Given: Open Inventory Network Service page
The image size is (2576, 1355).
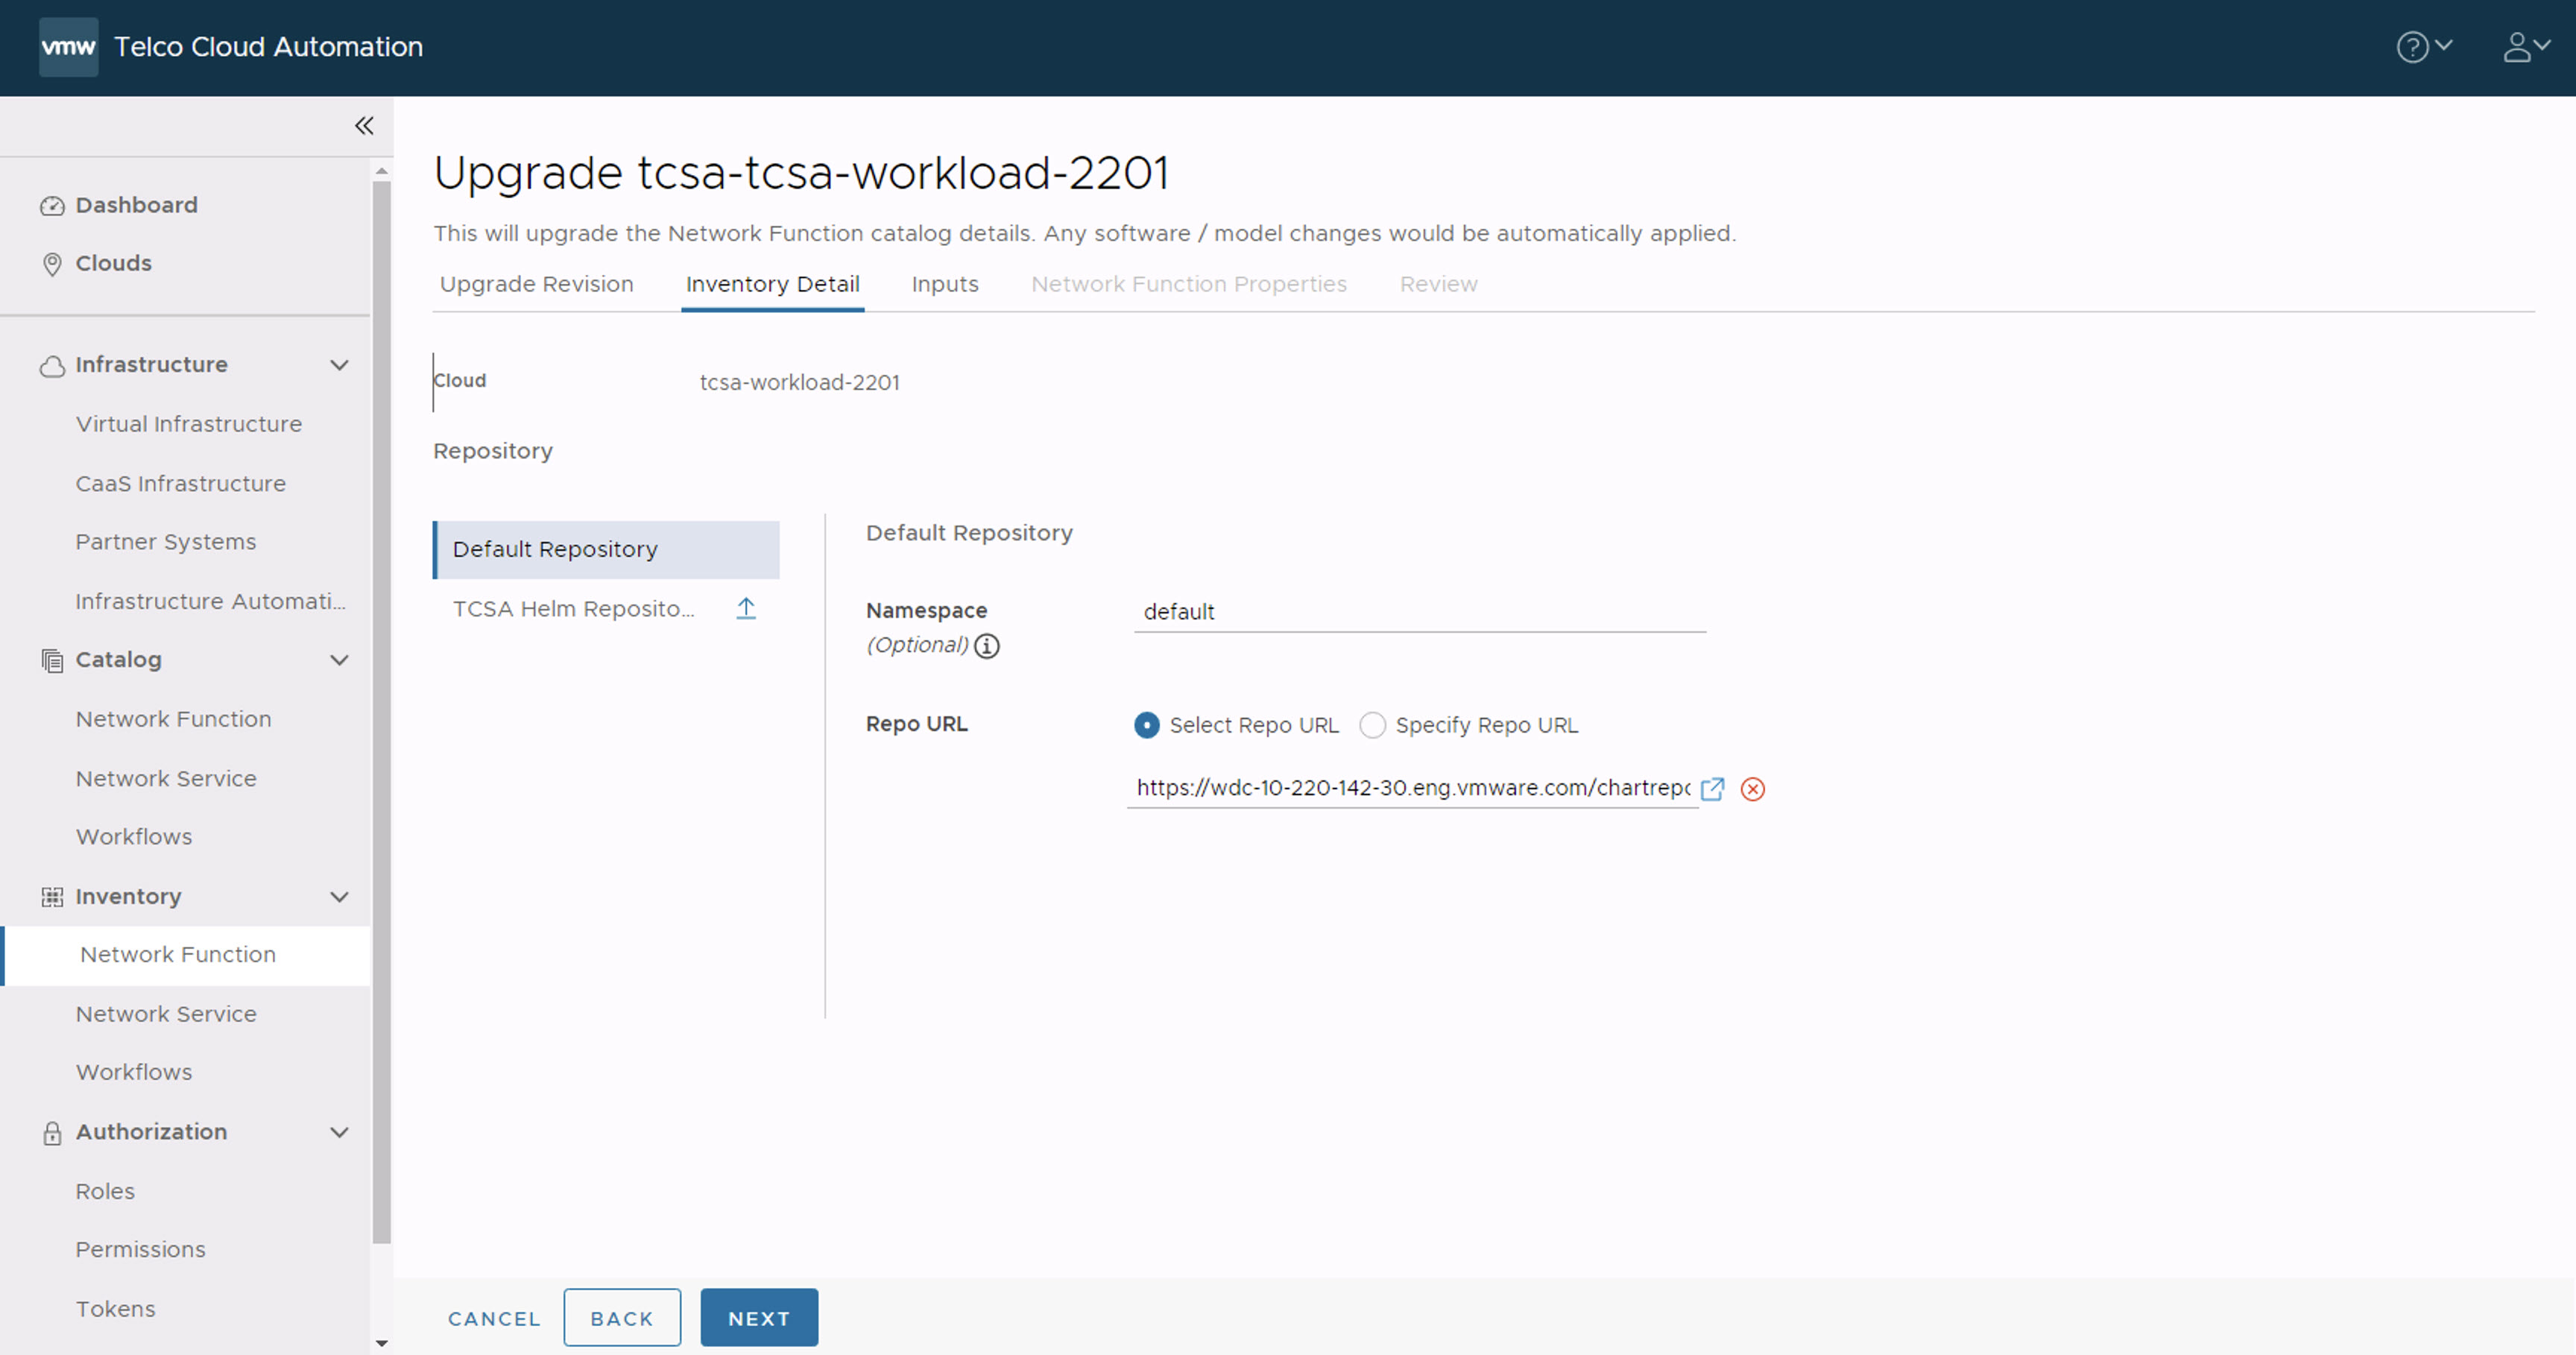Looking at the screenshot, I should pyautogui.click(x=166, y=1014).
